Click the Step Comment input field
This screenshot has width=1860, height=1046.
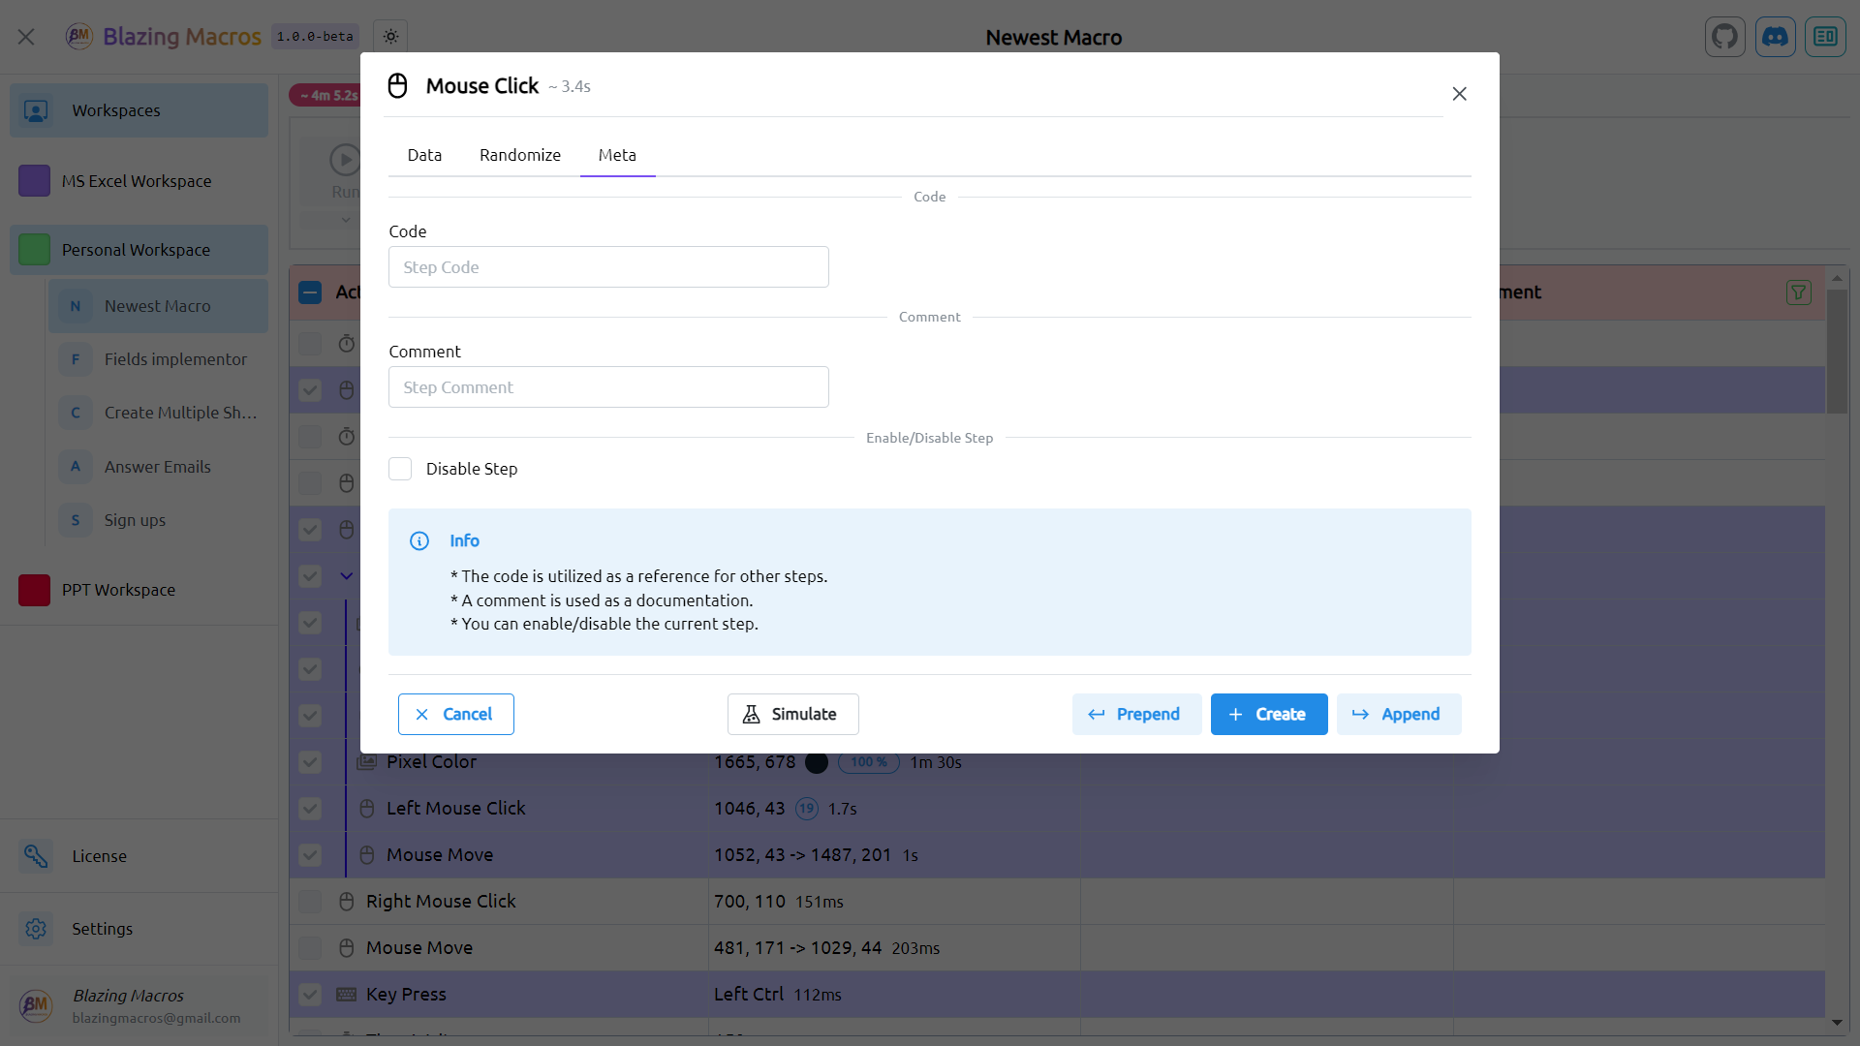(x=608, y=387)
